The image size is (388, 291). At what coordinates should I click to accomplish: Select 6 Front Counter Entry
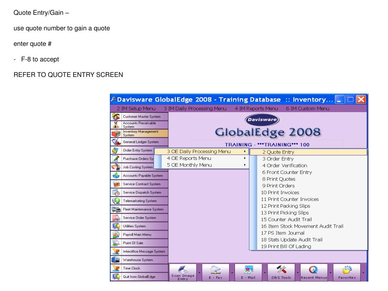[308, 172]
